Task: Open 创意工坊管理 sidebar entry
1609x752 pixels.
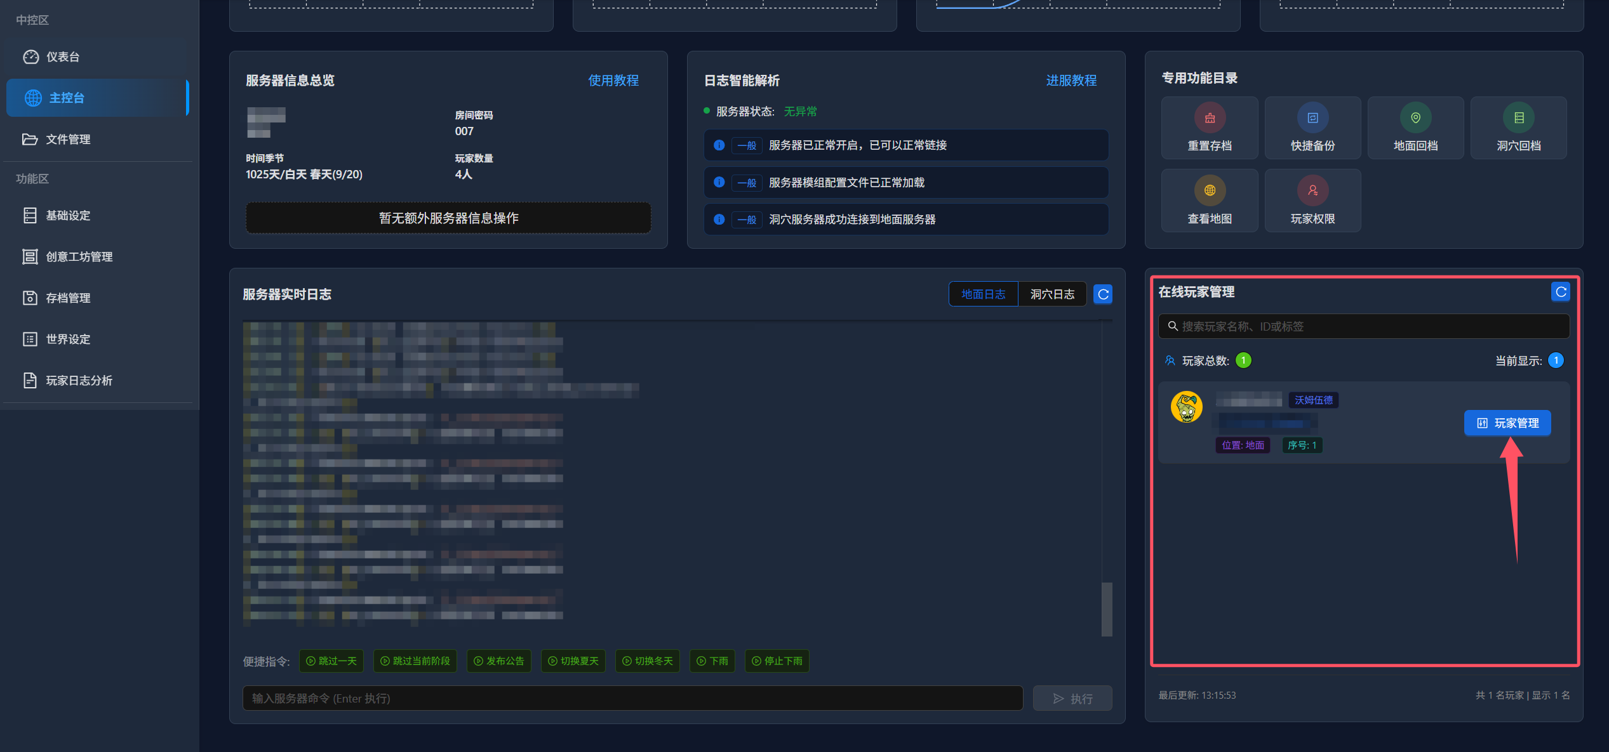Action: click(x=79, y=257)
